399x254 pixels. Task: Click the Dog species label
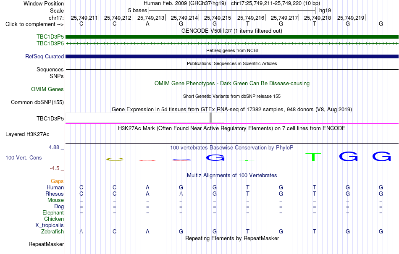tap(59, 207)
